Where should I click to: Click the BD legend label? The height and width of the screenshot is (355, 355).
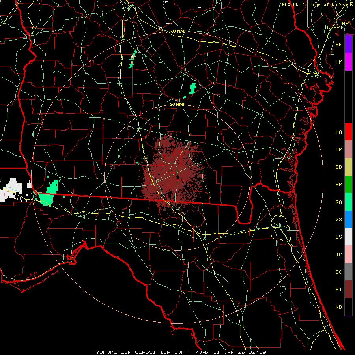338,167
